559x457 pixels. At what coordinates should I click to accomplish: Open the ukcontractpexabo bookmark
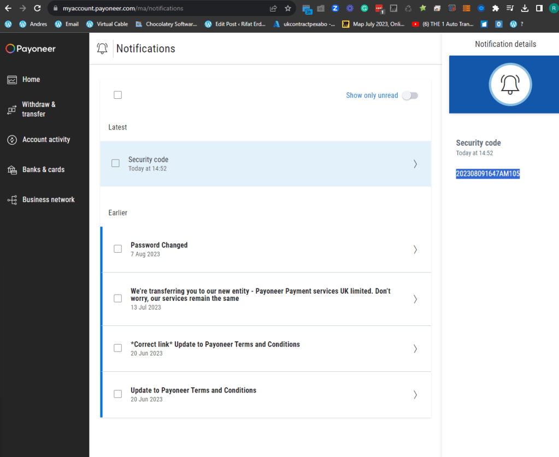[304, 24]
